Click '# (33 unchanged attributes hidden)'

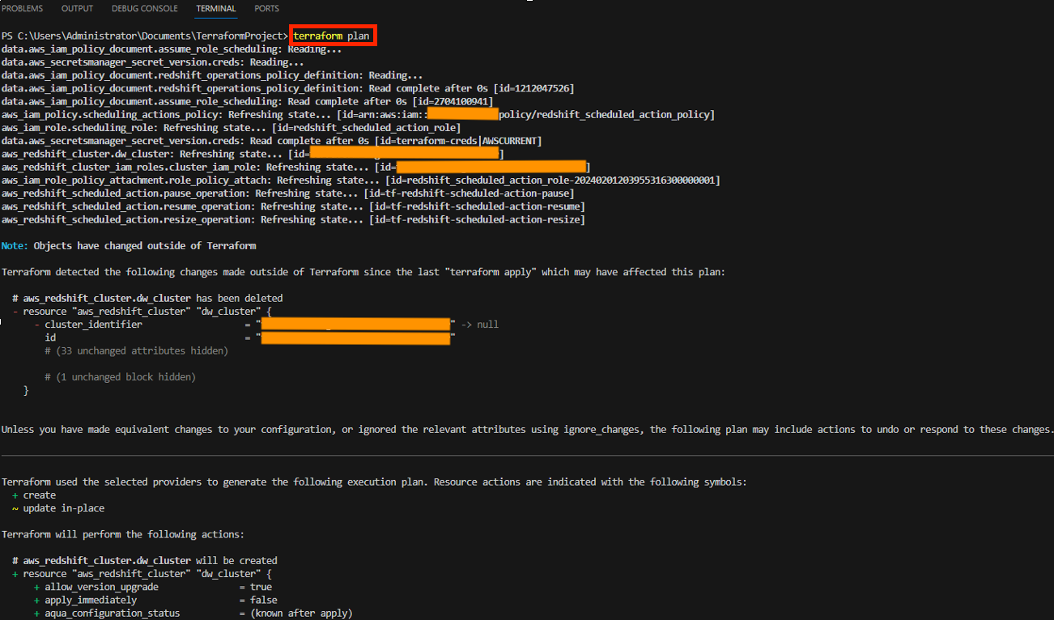tap(136, 350)
